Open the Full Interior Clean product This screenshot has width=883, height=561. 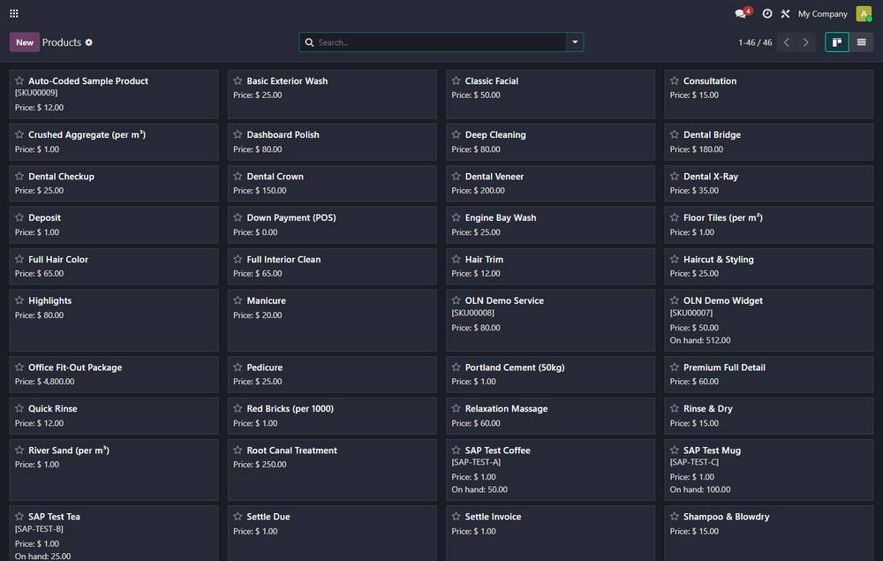[332, 266]
